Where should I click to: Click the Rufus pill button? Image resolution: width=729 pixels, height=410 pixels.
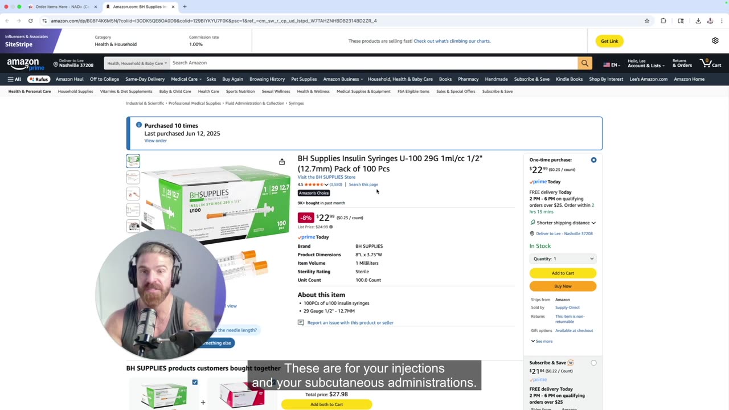pyautogui.click(x=39, y=79)
